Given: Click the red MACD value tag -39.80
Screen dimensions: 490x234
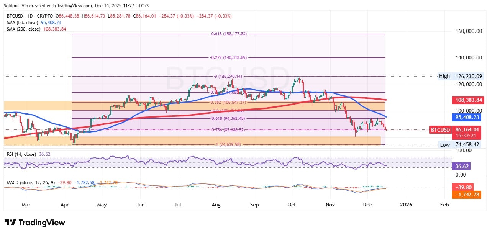Looking at the screenshot, I should click(x=463, y=188).
